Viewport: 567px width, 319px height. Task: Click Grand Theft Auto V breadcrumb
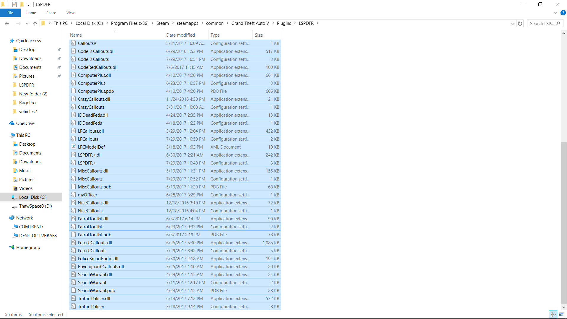250,23
